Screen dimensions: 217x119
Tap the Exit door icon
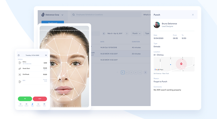(x=20, y=82)
